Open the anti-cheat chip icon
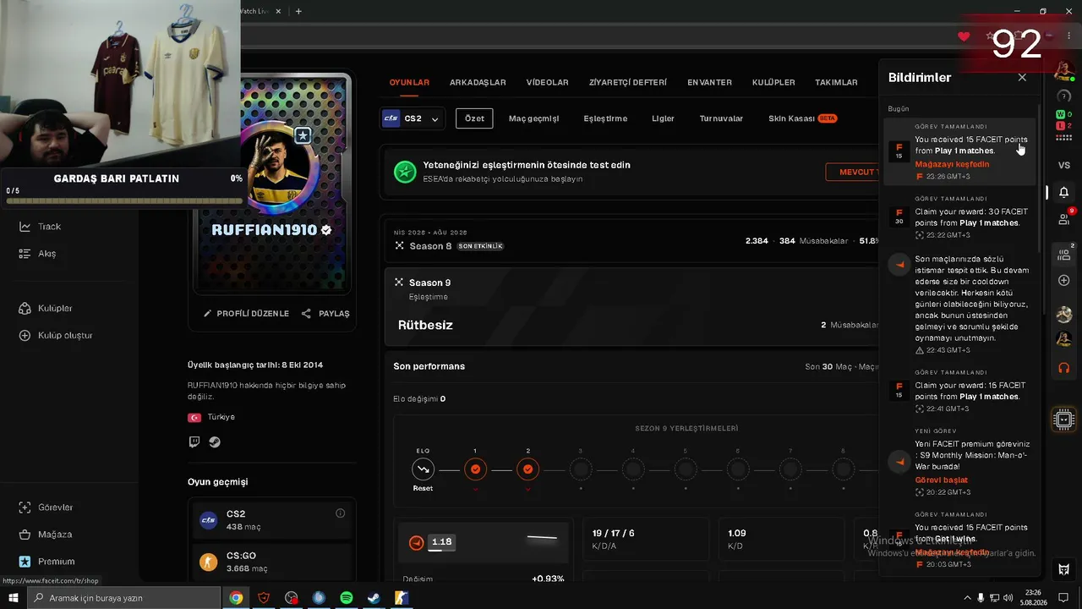 tap(1064, 419)
